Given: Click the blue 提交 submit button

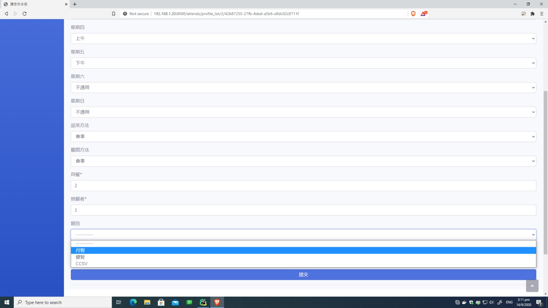Looking at the screenshot, I should pyautogui.click(x=303, y=274).
